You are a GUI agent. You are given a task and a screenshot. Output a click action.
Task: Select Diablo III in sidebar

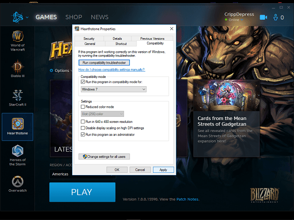pos(17,68)
